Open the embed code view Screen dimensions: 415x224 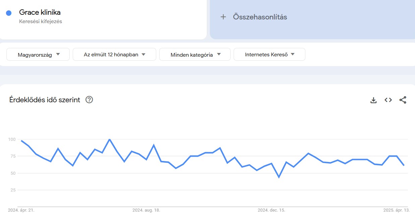[388, 100]
